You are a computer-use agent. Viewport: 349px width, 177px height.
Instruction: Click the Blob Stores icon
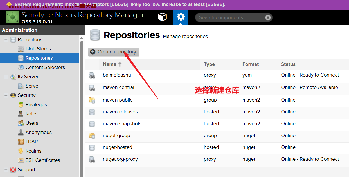pos(21,49)
